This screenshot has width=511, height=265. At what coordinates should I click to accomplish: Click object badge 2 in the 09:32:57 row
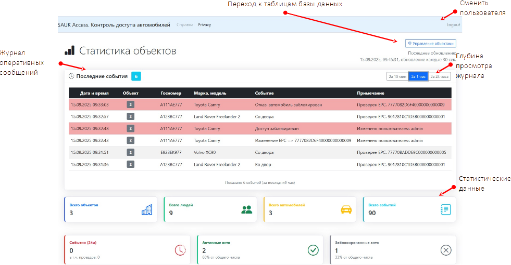tap(130, 116)
